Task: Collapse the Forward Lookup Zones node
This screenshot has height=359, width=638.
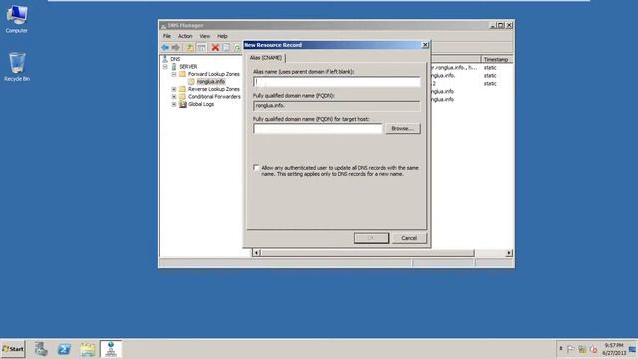Action: [x=174, y=74]
